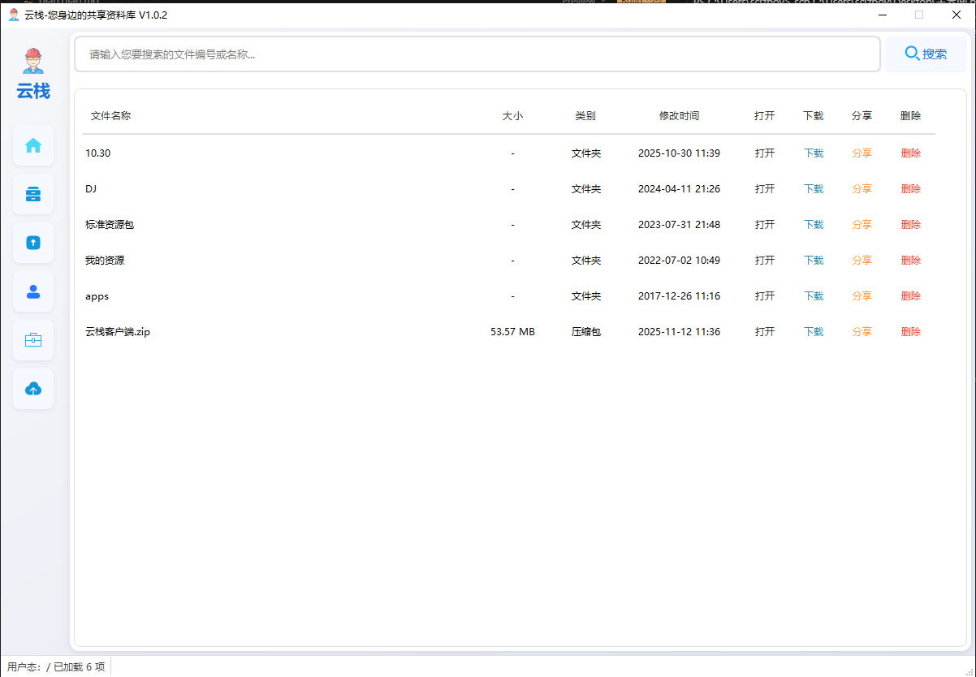Sort by the 文件名称 column header
976x677 pixels.
tap(110, 116)
